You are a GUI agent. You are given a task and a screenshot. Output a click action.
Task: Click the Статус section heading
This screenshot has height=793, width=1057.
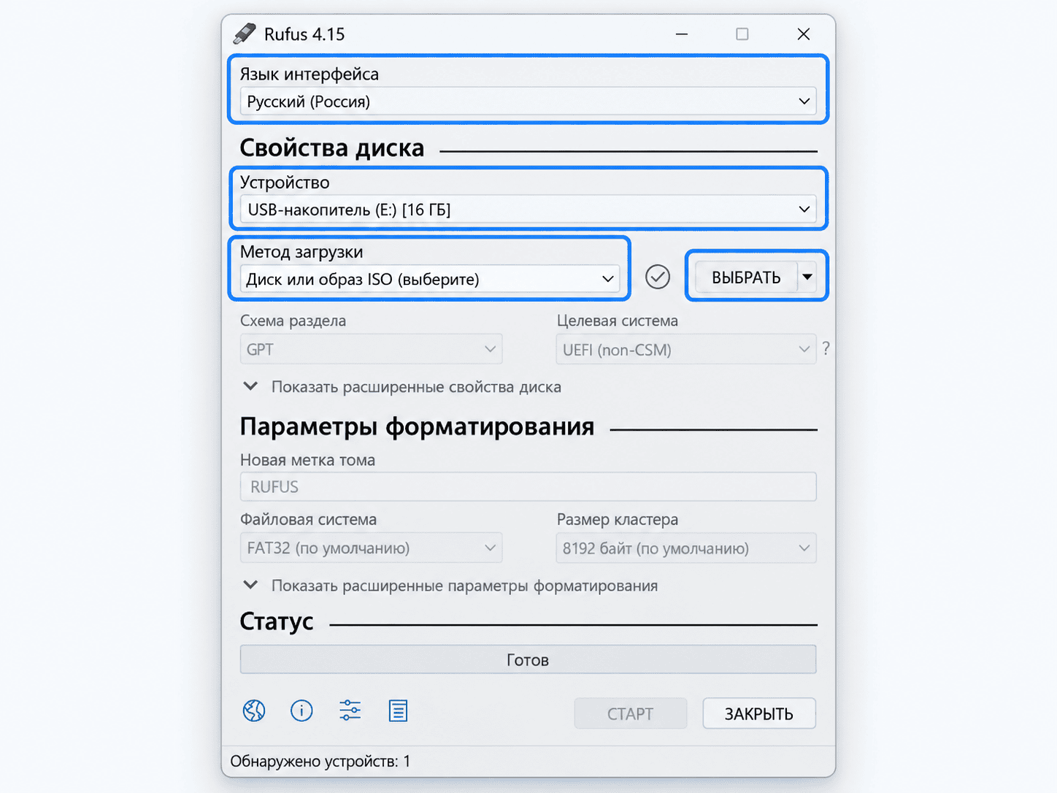[x=277, y=621]
